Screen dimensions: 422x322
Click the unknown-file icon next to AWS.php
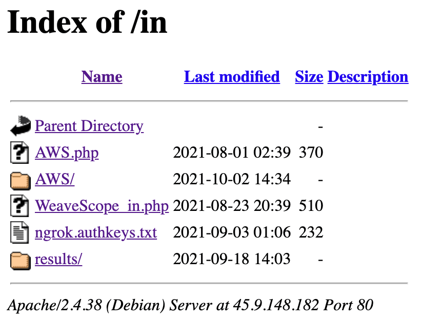point(21,153)
